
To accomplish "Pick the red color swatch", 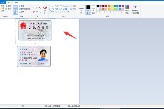I will [x=106, y=6].
